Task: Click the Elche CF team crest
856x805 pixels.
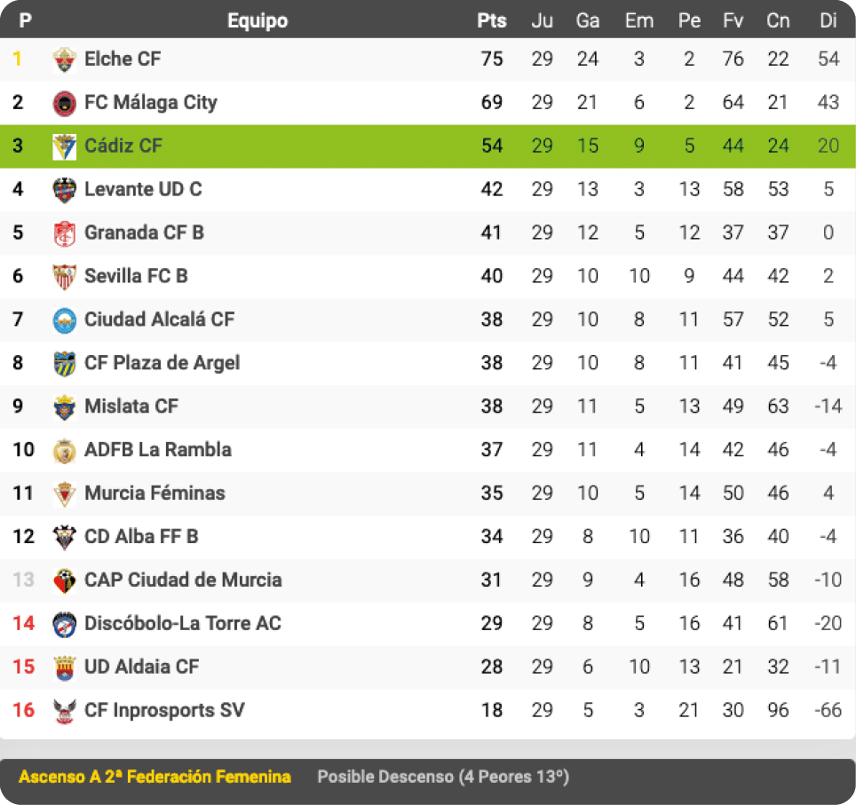Action: (65, 59)
